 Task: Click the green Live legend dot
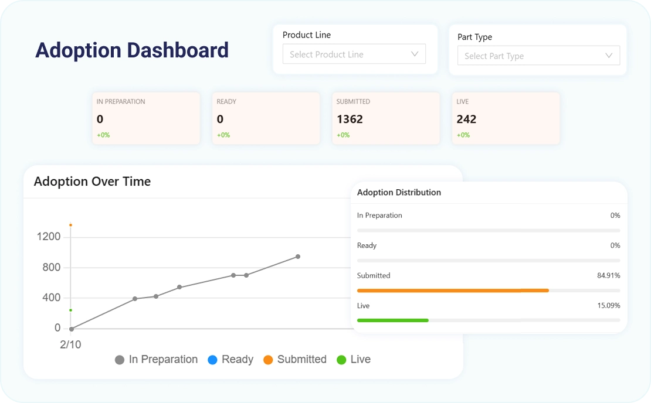point(341,360)
